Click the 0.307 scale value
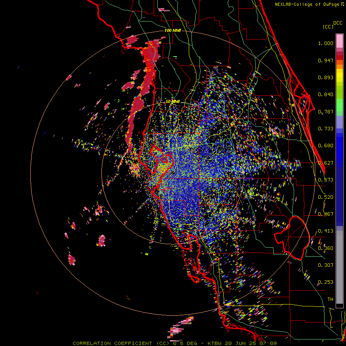This screenshot has height=346, width=346. click(x=326, y=265)
